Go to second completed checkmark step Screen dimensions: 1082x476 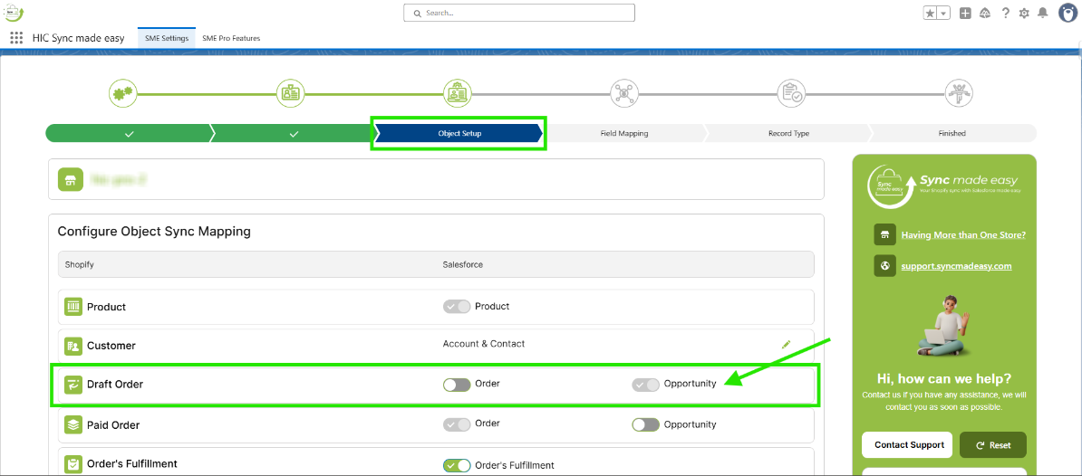[294, 134]
